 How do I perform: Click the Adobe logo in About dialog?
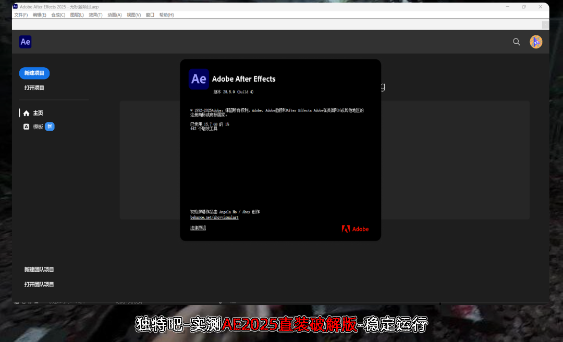point(355,229)
